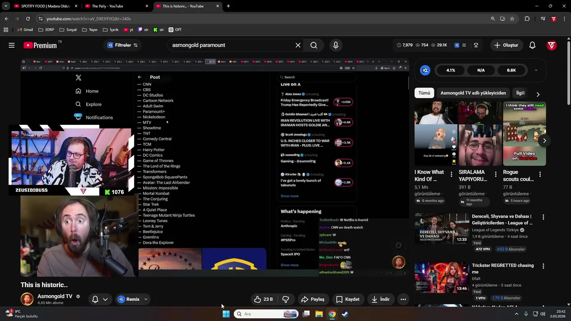Screen dimensions: 571x321
Task: Open Chrome zoom magnifier icon in address bar
Action: (493, 19)
